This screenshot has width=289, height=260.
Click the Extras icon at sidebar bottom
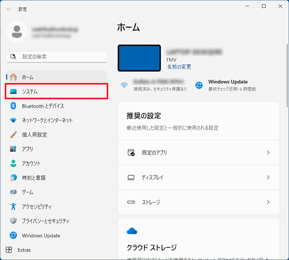(x=9, y=250)
